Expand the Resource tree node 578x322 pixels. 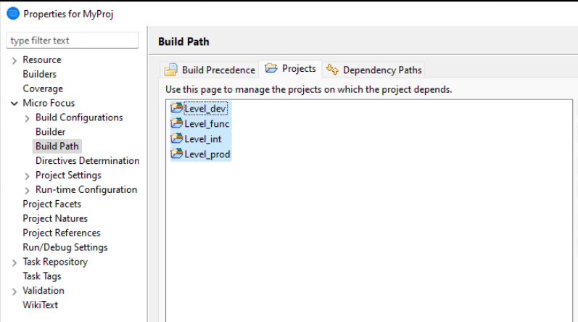coord(15,60)
